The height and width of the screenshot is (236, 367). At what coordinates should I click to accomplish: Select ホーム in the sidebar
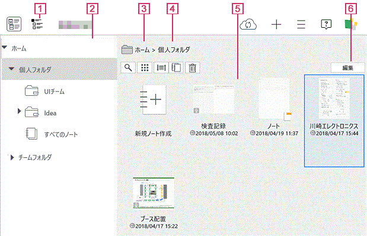pyautogui.click(x=19, y=49)
